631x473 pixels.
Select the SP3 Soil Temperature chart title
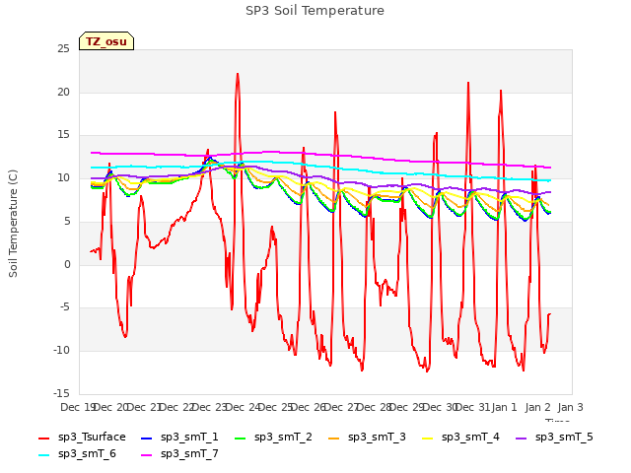(x=315, y=11)
